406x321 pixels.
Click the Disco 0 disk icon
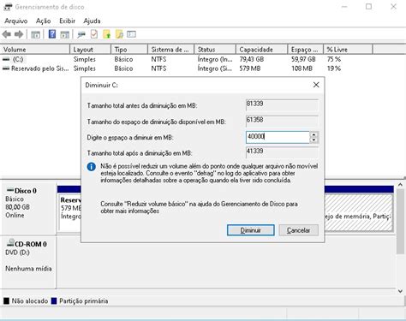tap(10, 190)
